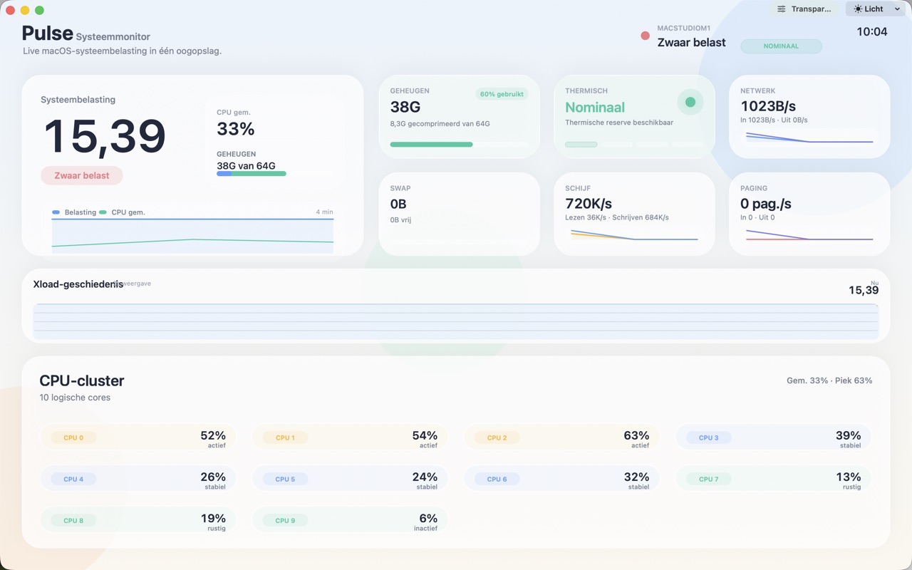Click the Thermisch segmented level bar
Screen dimensions: 912x570
(x=634, y=144)
